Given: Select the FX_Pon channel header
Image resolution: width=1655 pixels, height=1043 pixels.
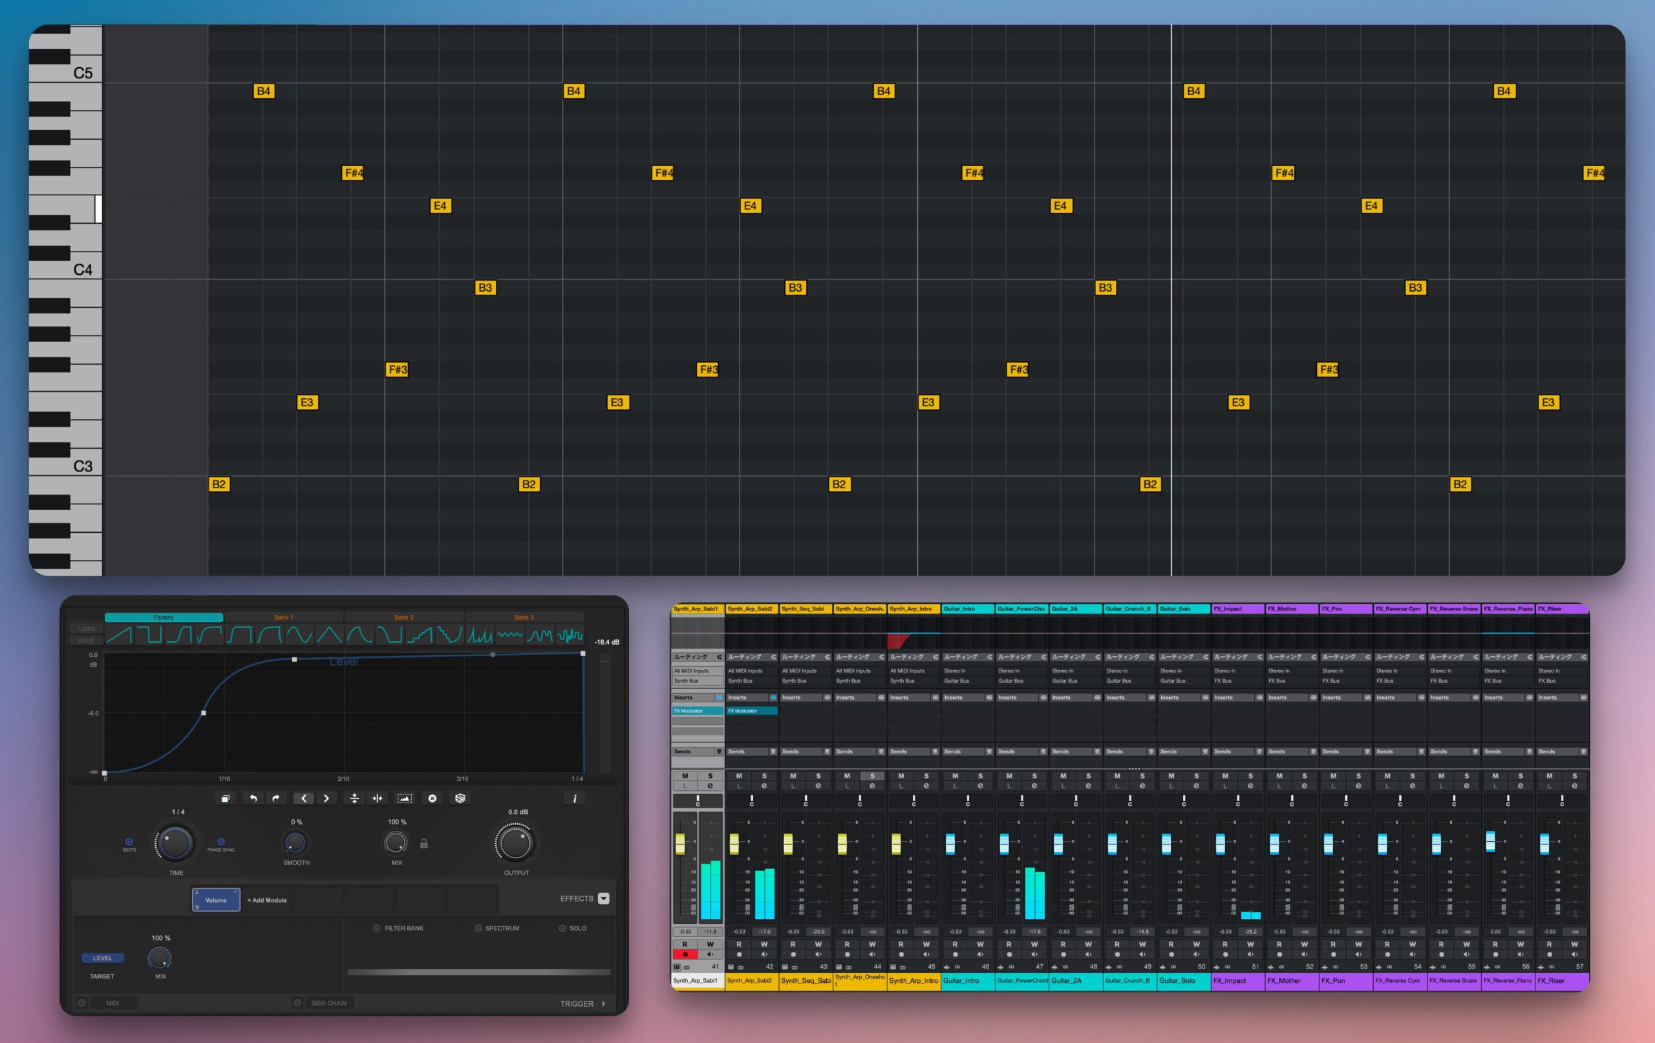Looking at the screenshot, I should point(1345,609).
